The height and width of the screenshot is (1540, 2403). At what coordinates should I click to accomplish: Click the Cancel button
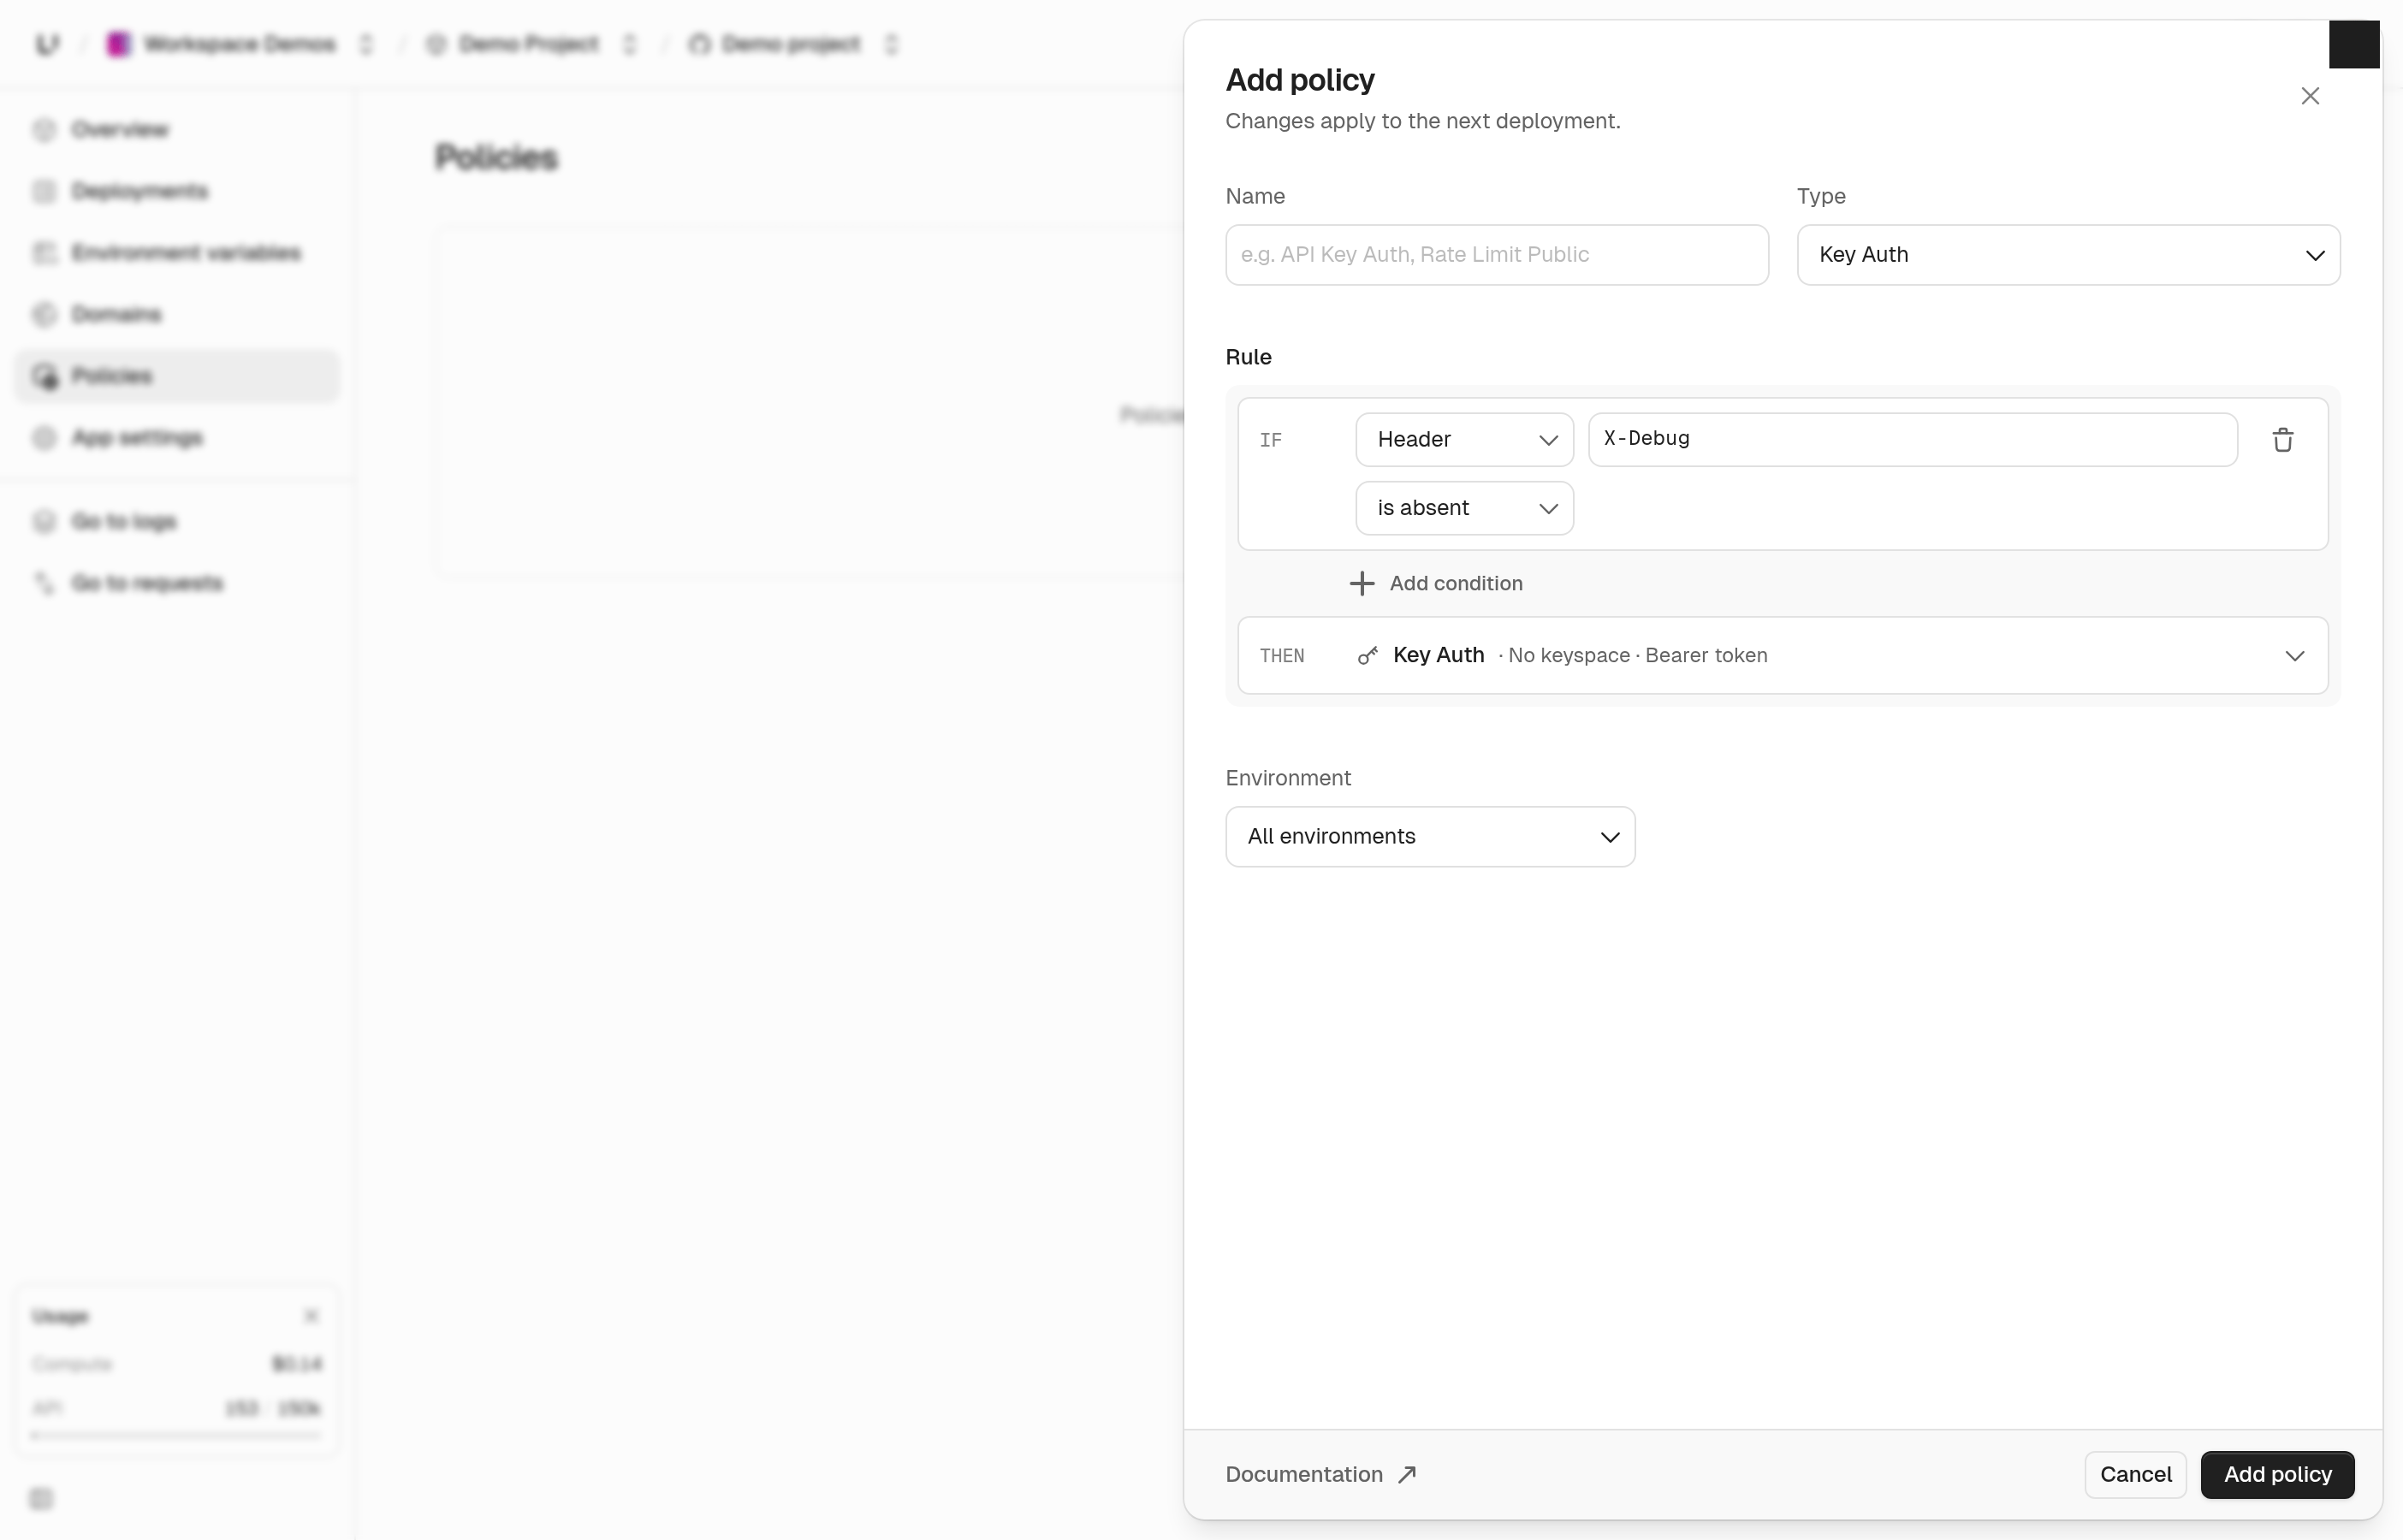[2135, 1474]
